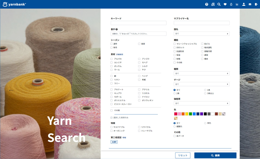Screen dimensions: 260x159
Task: Click the キーワード keyword input field
Action: coord(139,23)
